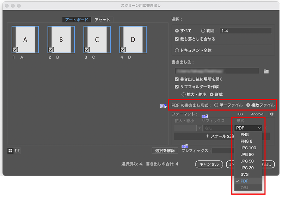
Task: Switch to small thumbnail list view
Action: (x=17, y=151)
